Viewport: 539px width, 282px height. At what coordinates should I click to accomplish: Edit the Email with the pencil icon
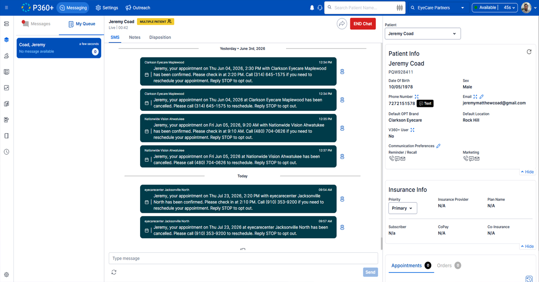click(482, 97)
